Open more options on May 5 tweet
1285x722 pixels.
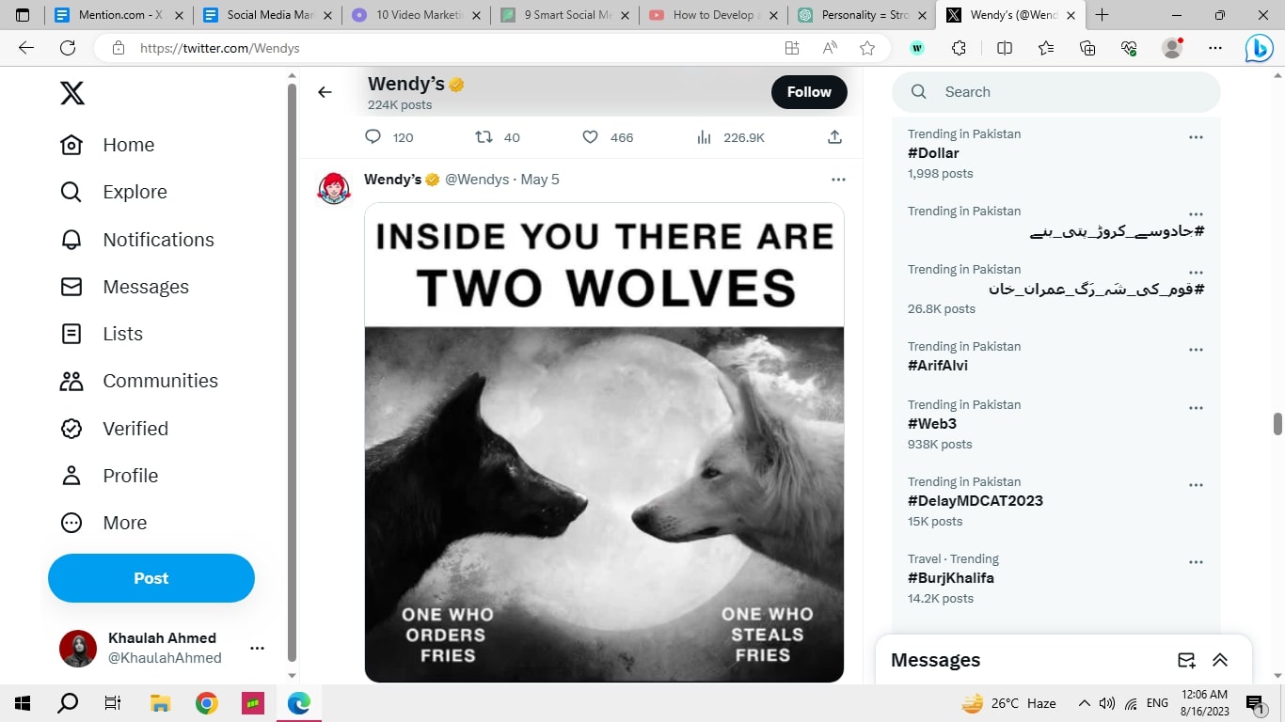pos(838,180)
